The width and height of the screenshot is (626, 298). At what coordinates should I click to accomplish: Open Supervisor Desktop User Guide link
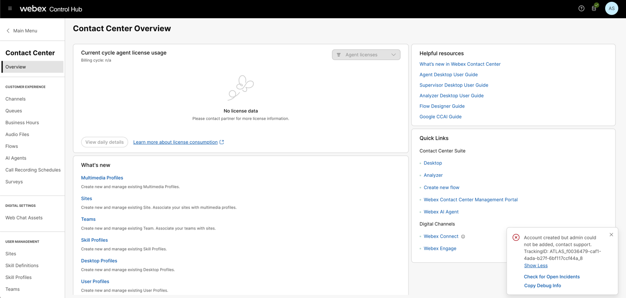point(454,85)
